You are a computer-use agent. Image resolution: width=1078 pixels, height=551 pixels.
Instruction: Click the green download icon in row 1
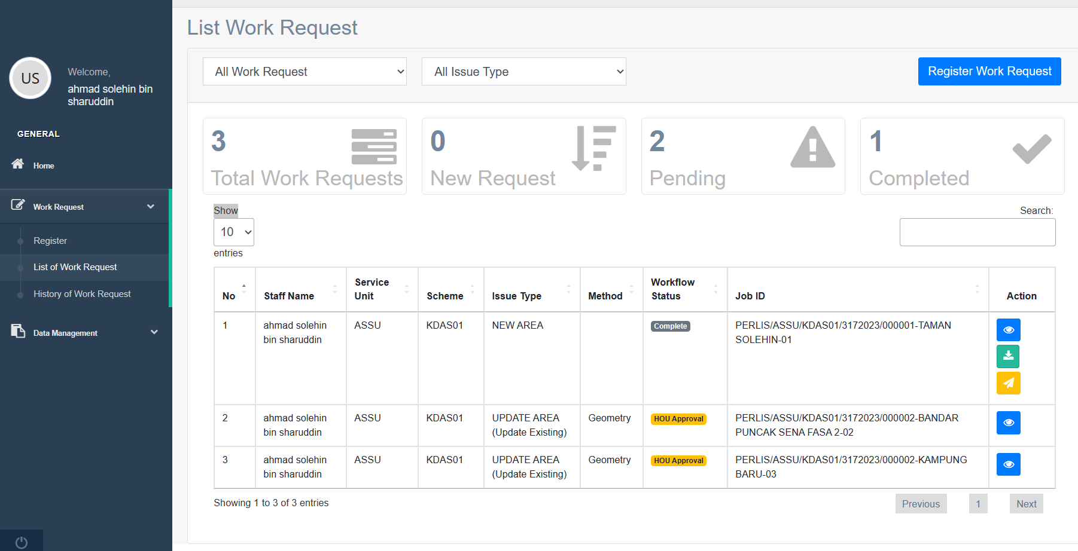coord(1008,356)
